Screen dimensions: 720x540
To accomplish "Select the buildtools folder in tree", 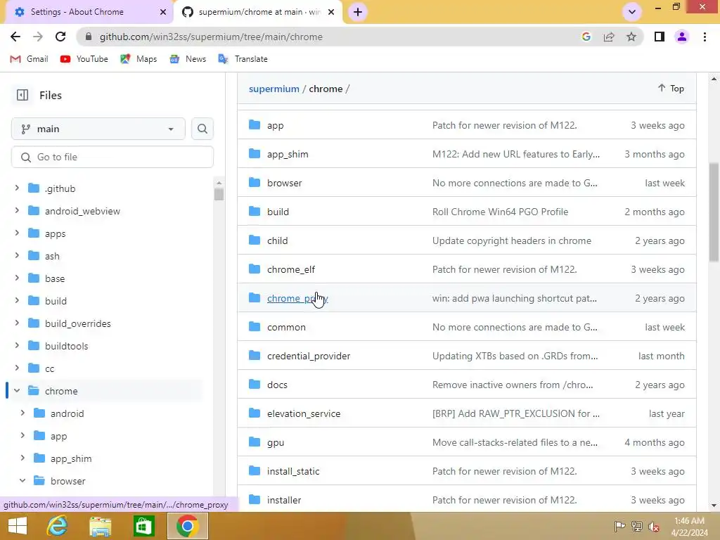I will pyautogui.click(x=66, y=346).
